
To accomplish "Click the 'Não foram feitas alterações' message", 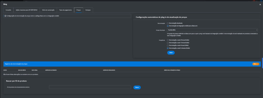I will (21, 74).
